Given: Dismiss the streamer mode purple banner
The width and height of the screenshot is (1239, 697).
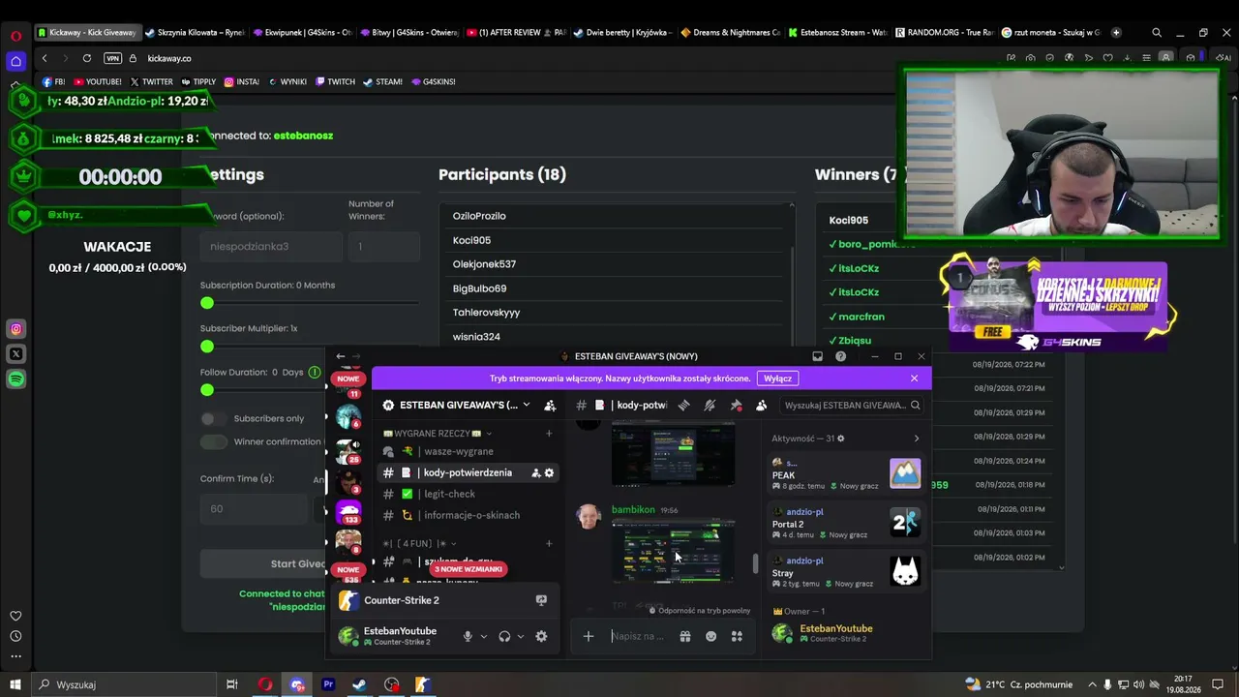Looking at the screenshot, I should click(914, 379).
